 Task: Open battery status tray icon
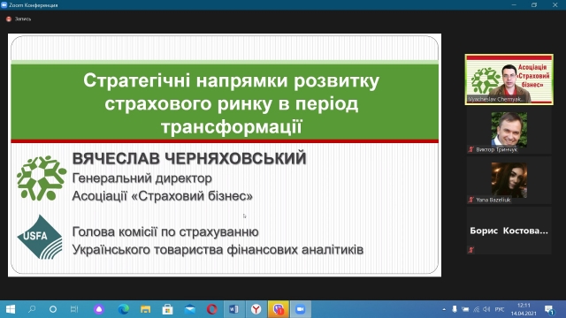click(x=465, y=309)
